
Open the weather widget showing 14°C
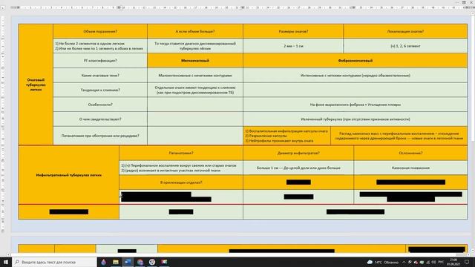(383, 262)
